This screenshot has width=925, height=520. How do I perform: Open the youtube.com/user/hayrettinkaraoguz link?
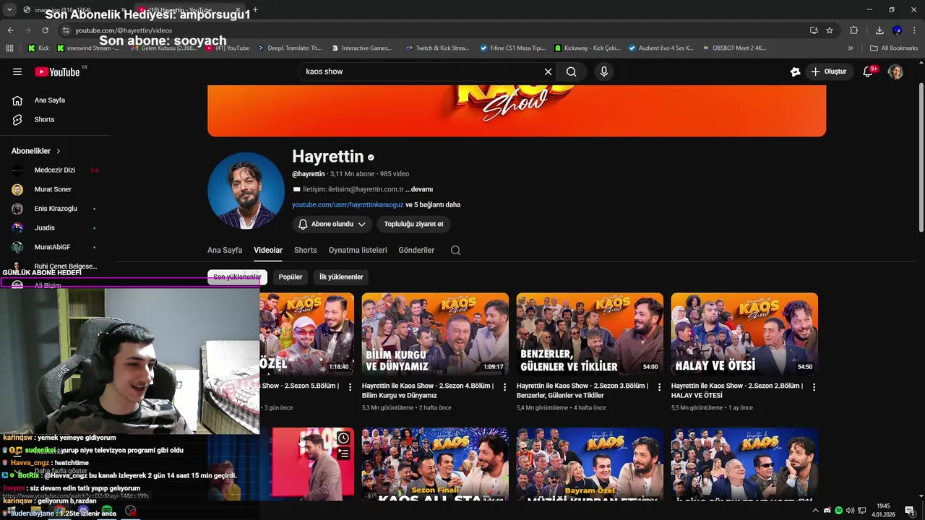348,205
